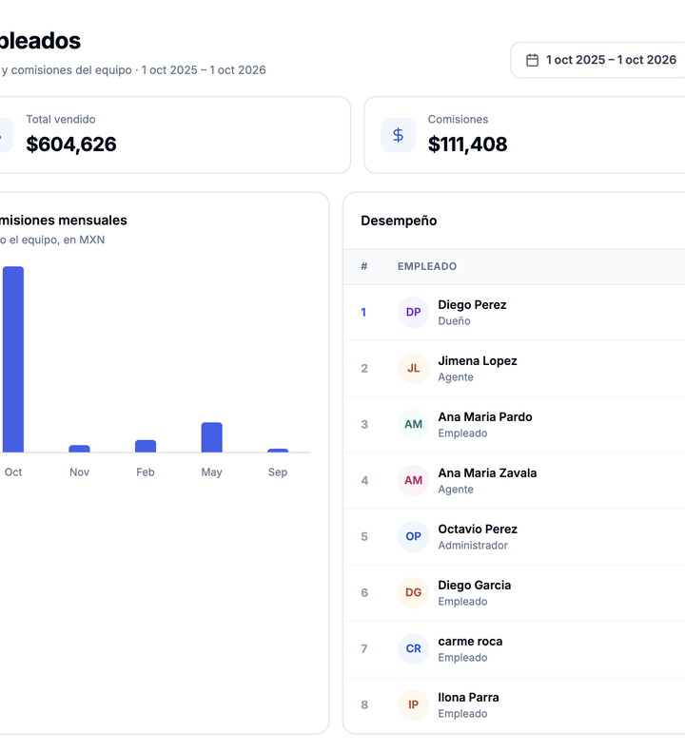
Task: Open Jimena Lopez employee name
Action: pos(478,360)
